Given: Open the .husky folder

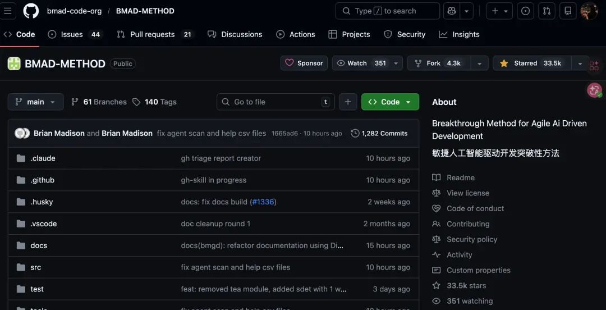Looking at the screenshot, I should 42,202.
